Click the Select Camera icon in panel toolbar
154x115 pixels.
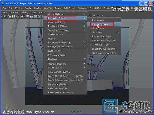(5, 16)
